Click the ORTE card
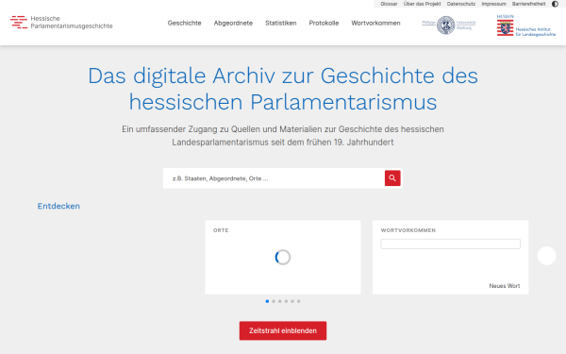566x354 pixels. coord(283,257)
